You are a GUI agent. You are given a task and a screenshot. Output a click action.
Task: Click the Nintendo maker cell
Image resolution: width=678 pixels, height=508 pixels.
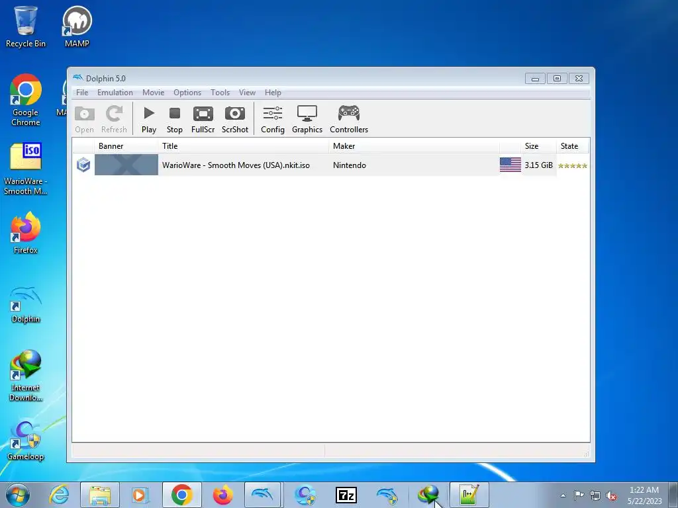[x=350, y=165]
